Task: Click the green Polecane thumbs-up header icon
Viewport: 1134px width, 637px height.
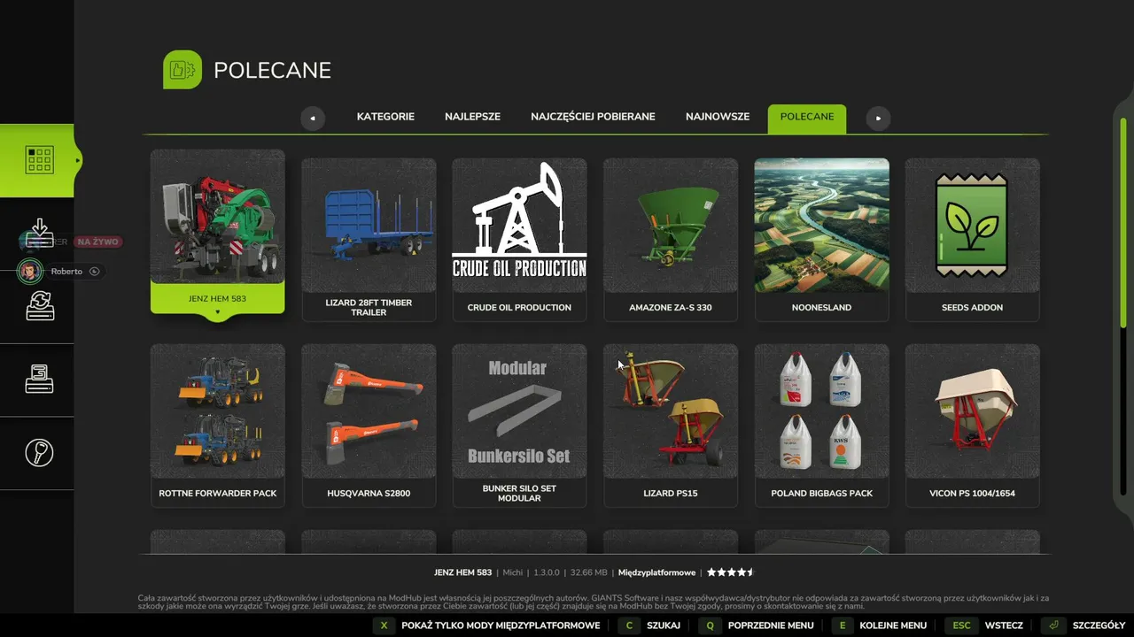Action: pyautogui.click(x=183, y=70)
